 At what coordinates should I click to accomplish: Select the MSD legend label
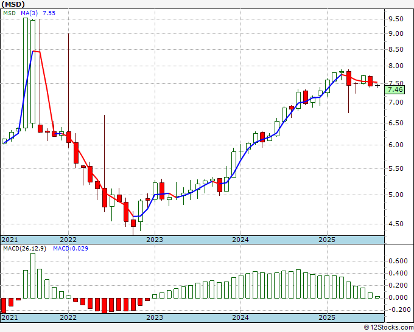tap(9, 13)
